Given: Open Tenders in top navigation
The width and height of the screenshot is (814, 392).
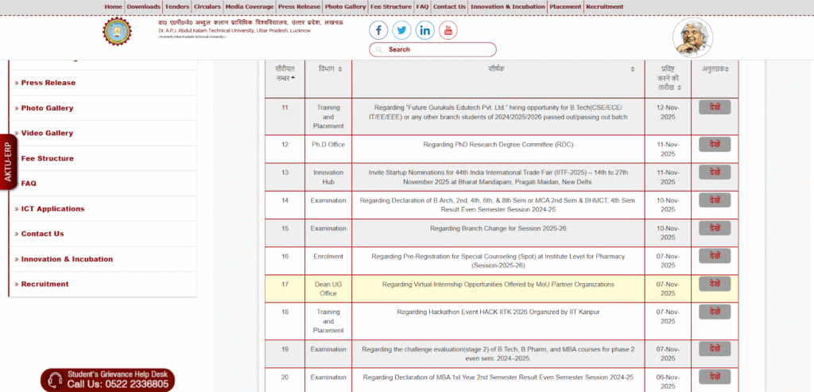Looking at the screenshot, I should click(176, 6).
